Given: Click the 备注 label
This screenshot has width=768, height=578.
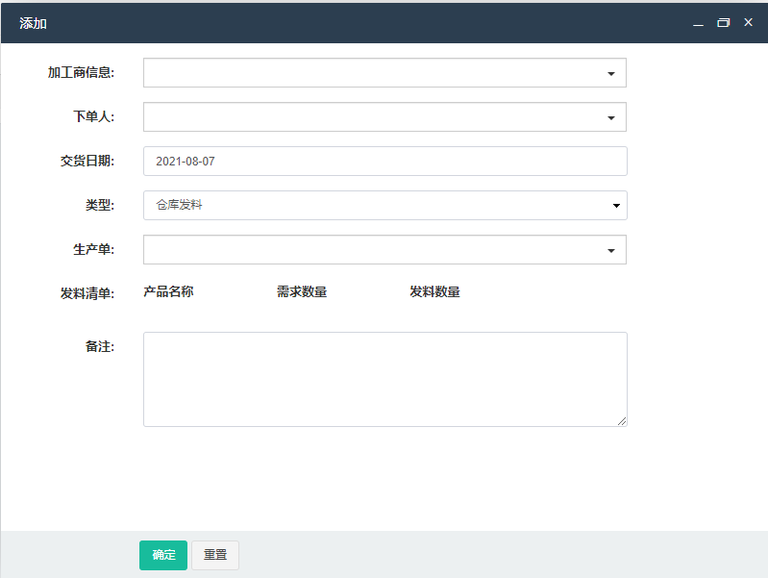Looking at the screenshot, I should 100,346.
